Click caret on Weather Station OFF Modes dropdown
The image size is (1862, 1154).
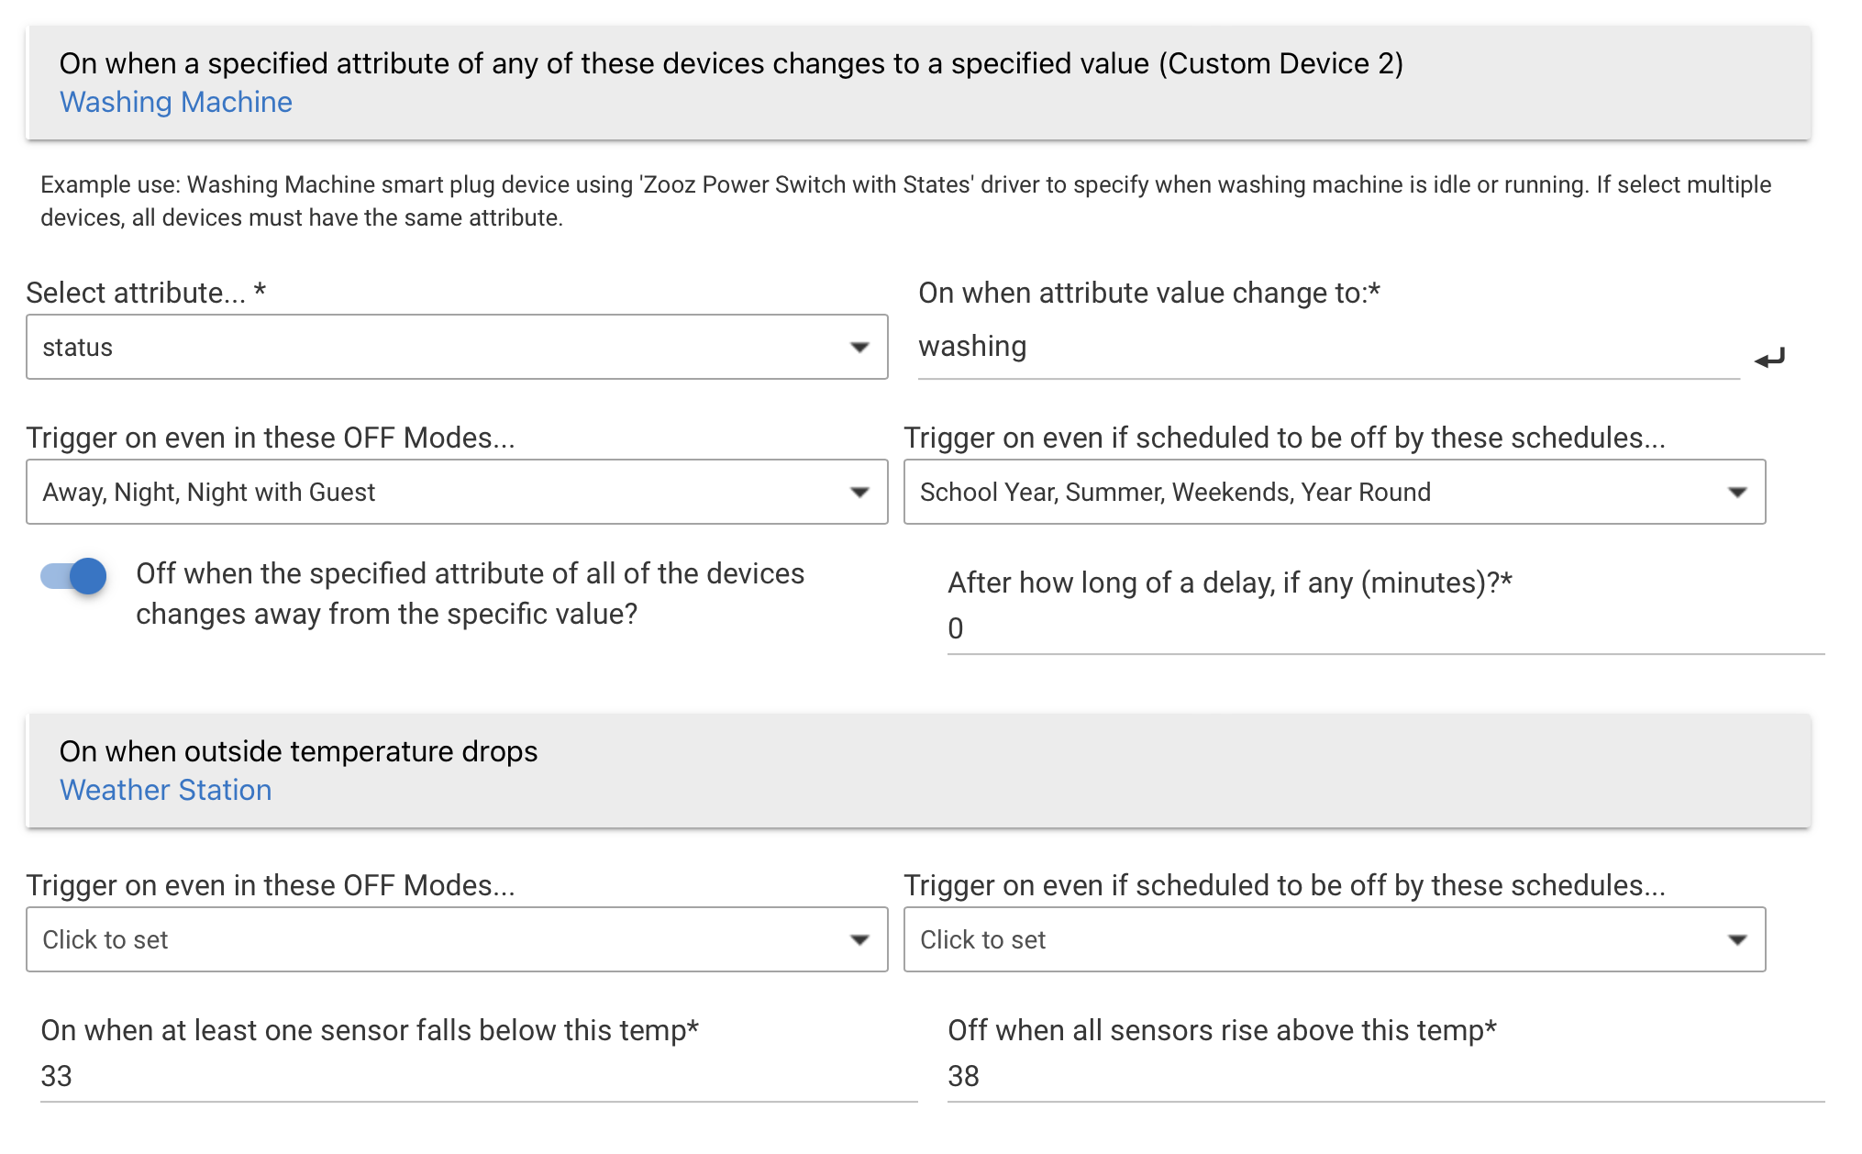pyautogui.click(x=859, y=939)
